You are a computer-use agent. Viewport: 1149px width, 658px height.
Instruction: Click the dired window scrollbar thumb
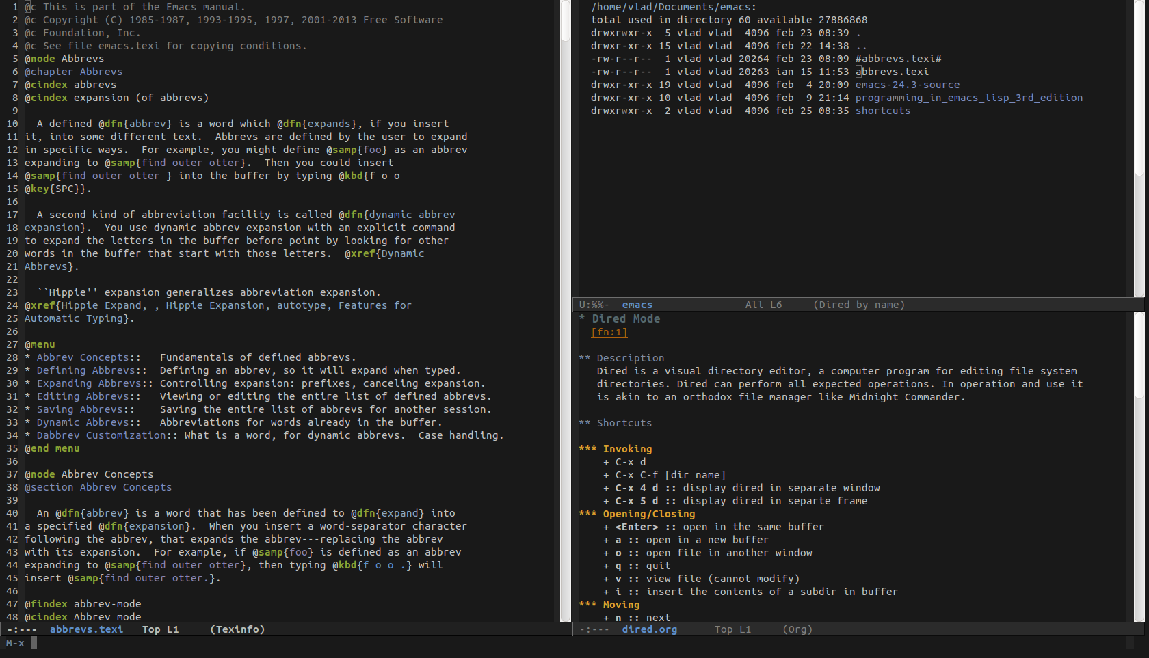(x=1139, y=89)
